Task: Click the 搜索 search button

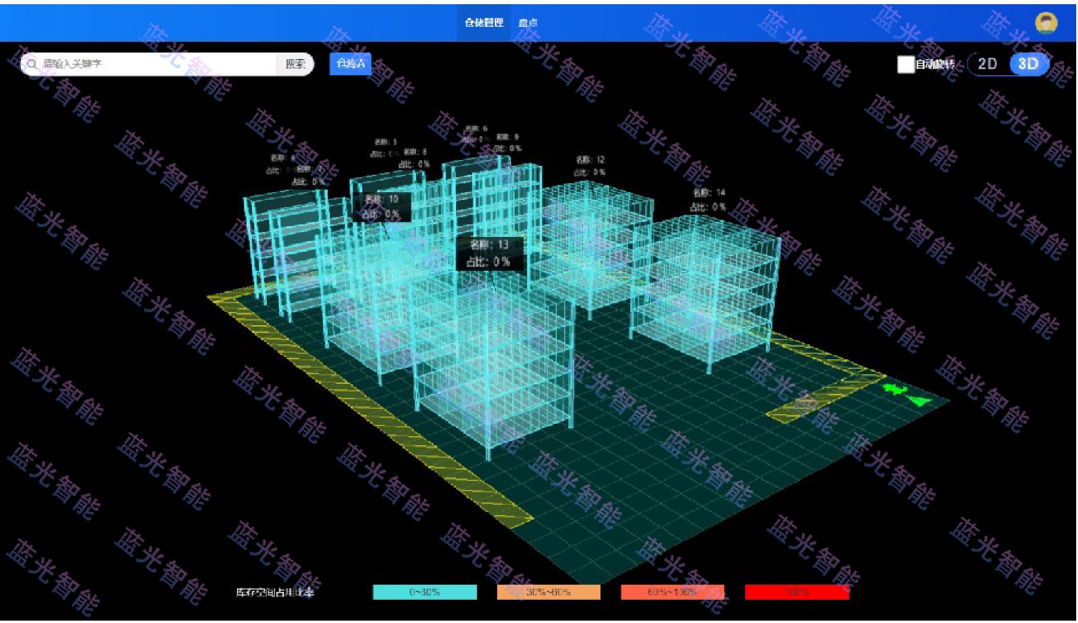Action: (x=295, y=64)
